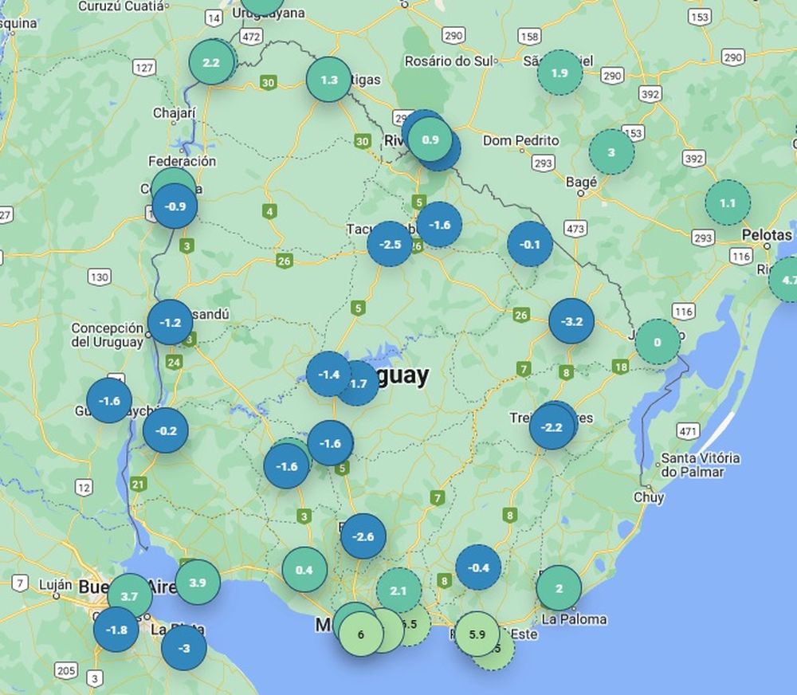Open the 1.9 marker near São Gabriel
The image size is (797, 695).
[x=559, y=73]
